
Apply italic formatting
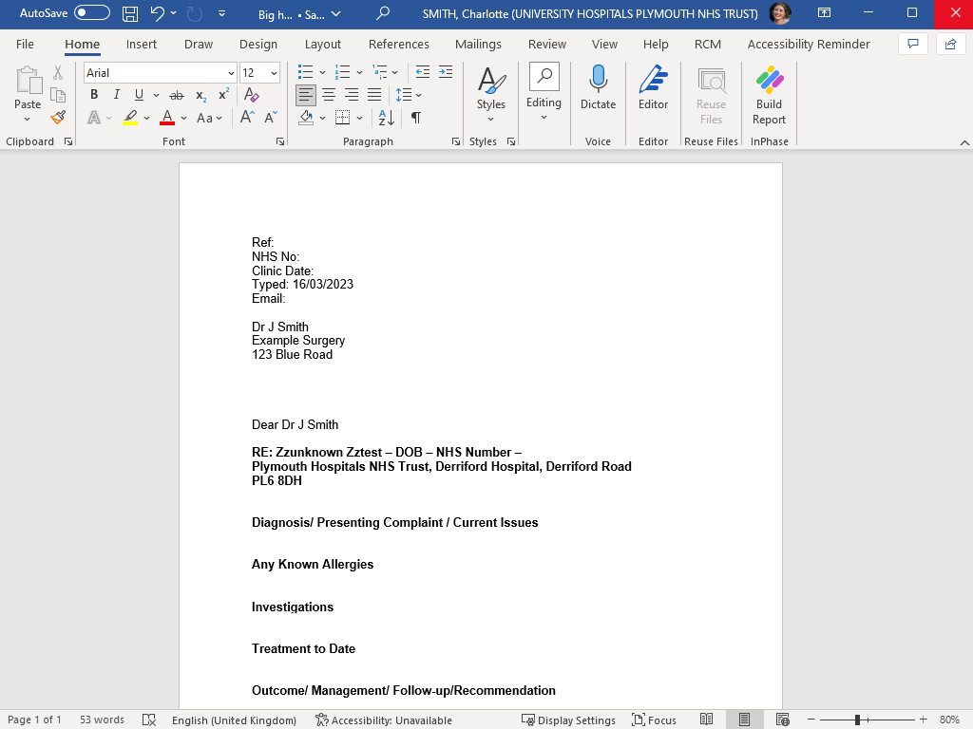[116, 95]
